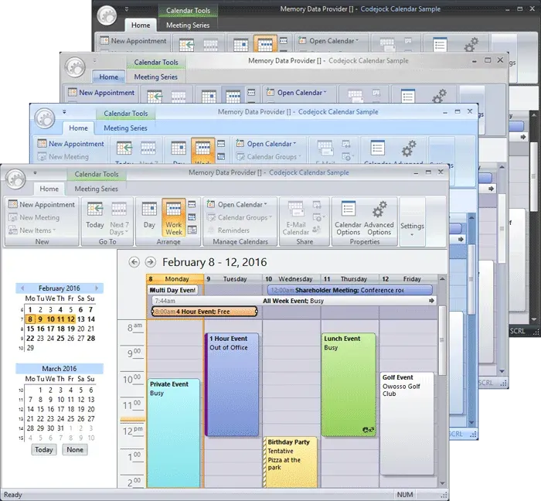Switch to Home tab in silver window
The image size is (541, 501).
[x=108, y=77]
